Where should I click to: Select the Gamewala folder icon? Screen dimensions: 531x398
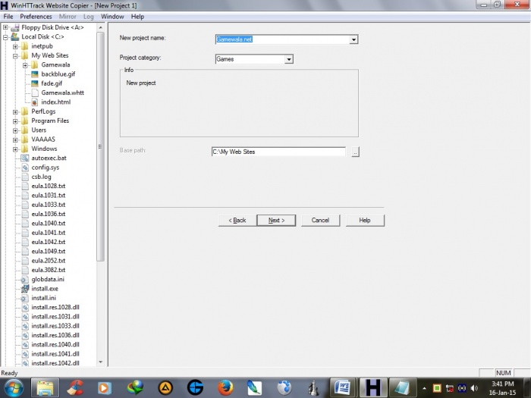point(35,64)
